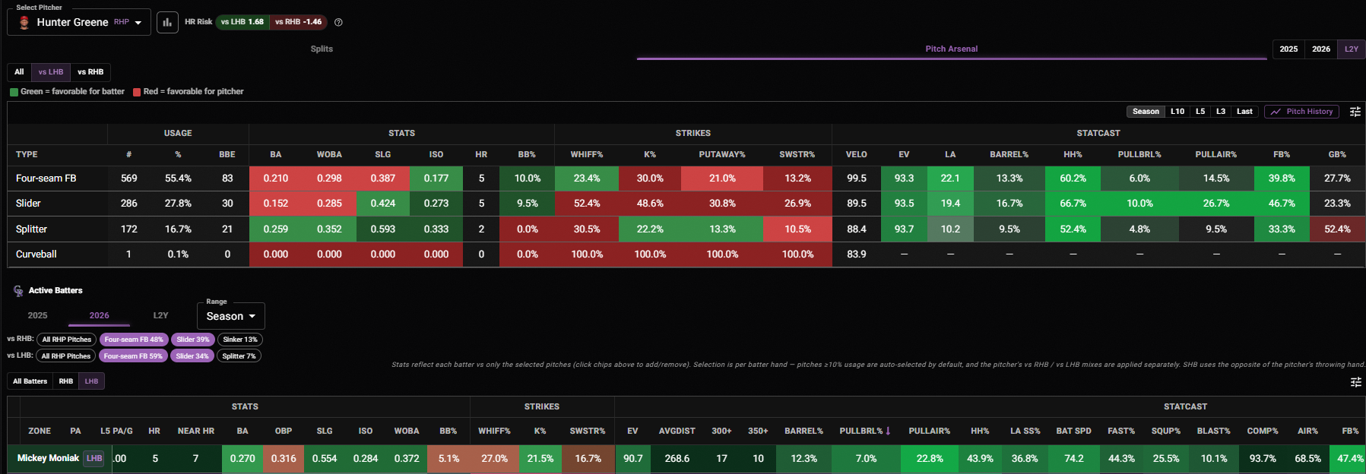The image size is (1366, 474).
Task: Toggle the Splitter 7% chip for LHB
Action: (239, 356)
